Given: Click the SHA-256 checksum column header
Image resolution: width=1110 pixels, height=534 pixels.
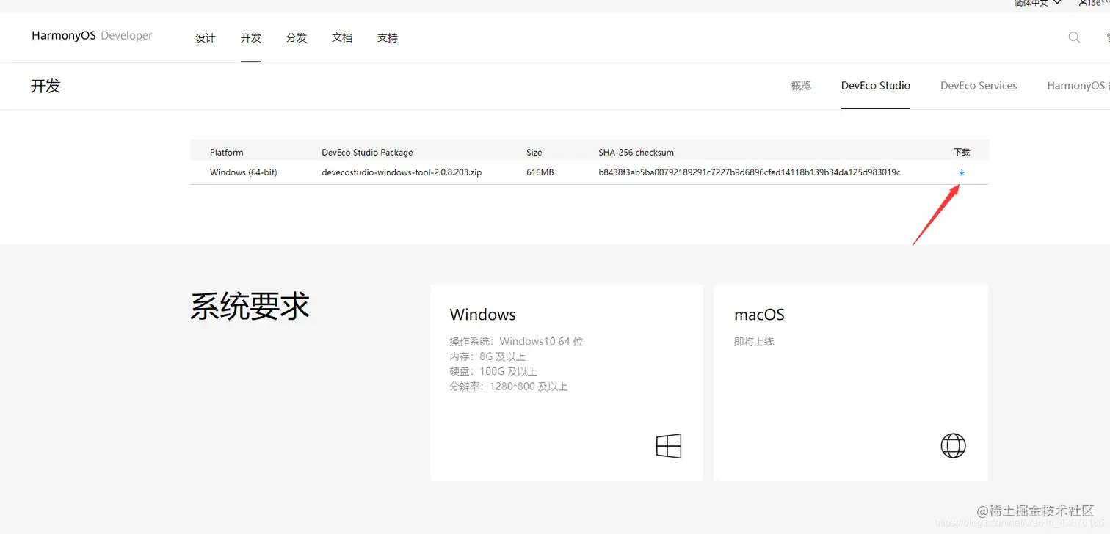Looking at the screenshot, I should click(x=636, y=153).
